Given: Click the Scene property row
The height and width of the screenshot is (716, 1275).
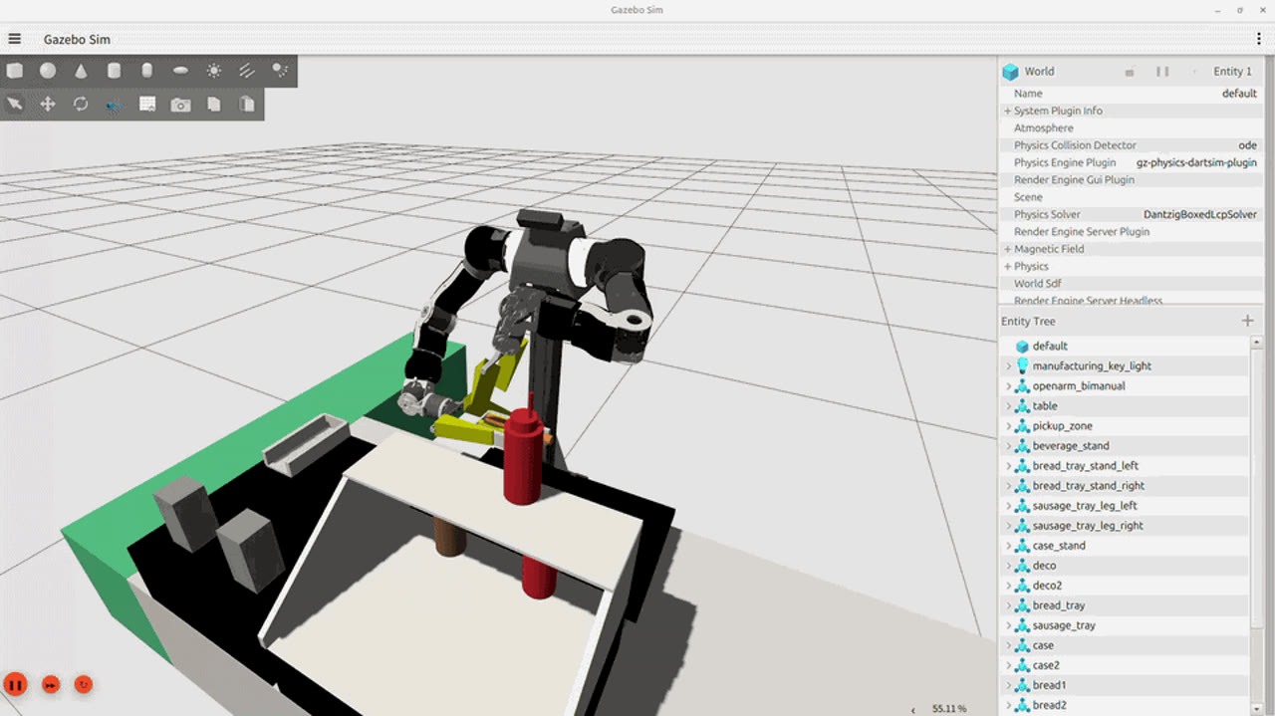Looking at the screenshot, I should 1131,197.
